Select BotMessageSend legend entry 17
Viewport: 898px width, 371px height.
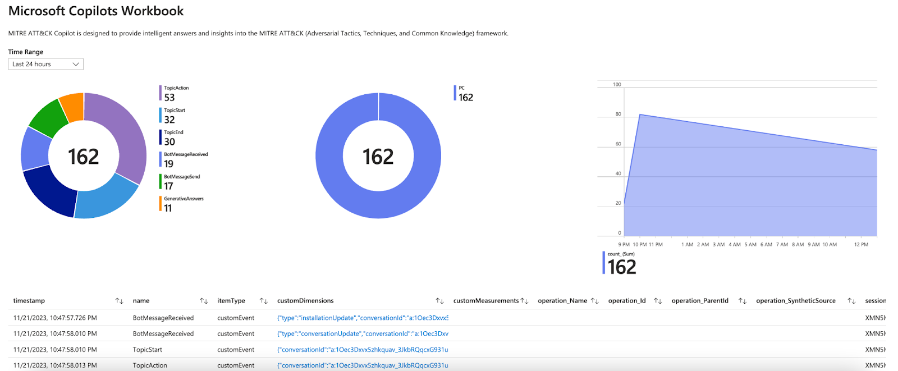(180, 181)
